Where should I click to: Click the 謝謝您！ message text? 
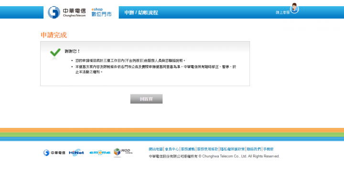(x=73, y=51)
